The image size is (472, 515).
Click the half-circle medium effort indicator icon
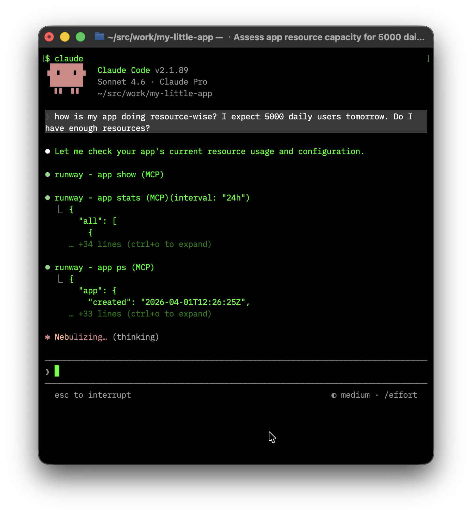(x=334, y=395)
